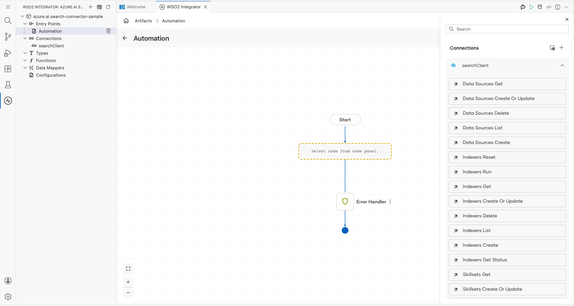
Task: Delete the Automation entry point
Action: (x=108, y=31)
